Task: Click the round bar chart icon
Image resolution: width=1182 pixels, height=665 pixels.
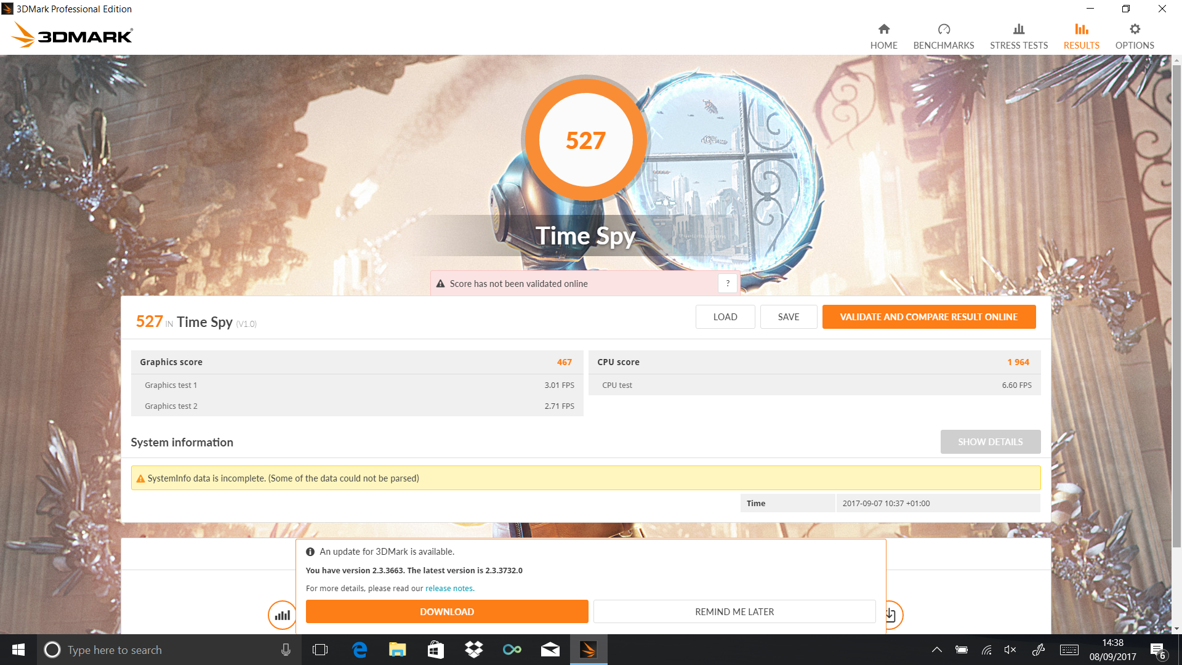Action: click(x=282, y=615)
